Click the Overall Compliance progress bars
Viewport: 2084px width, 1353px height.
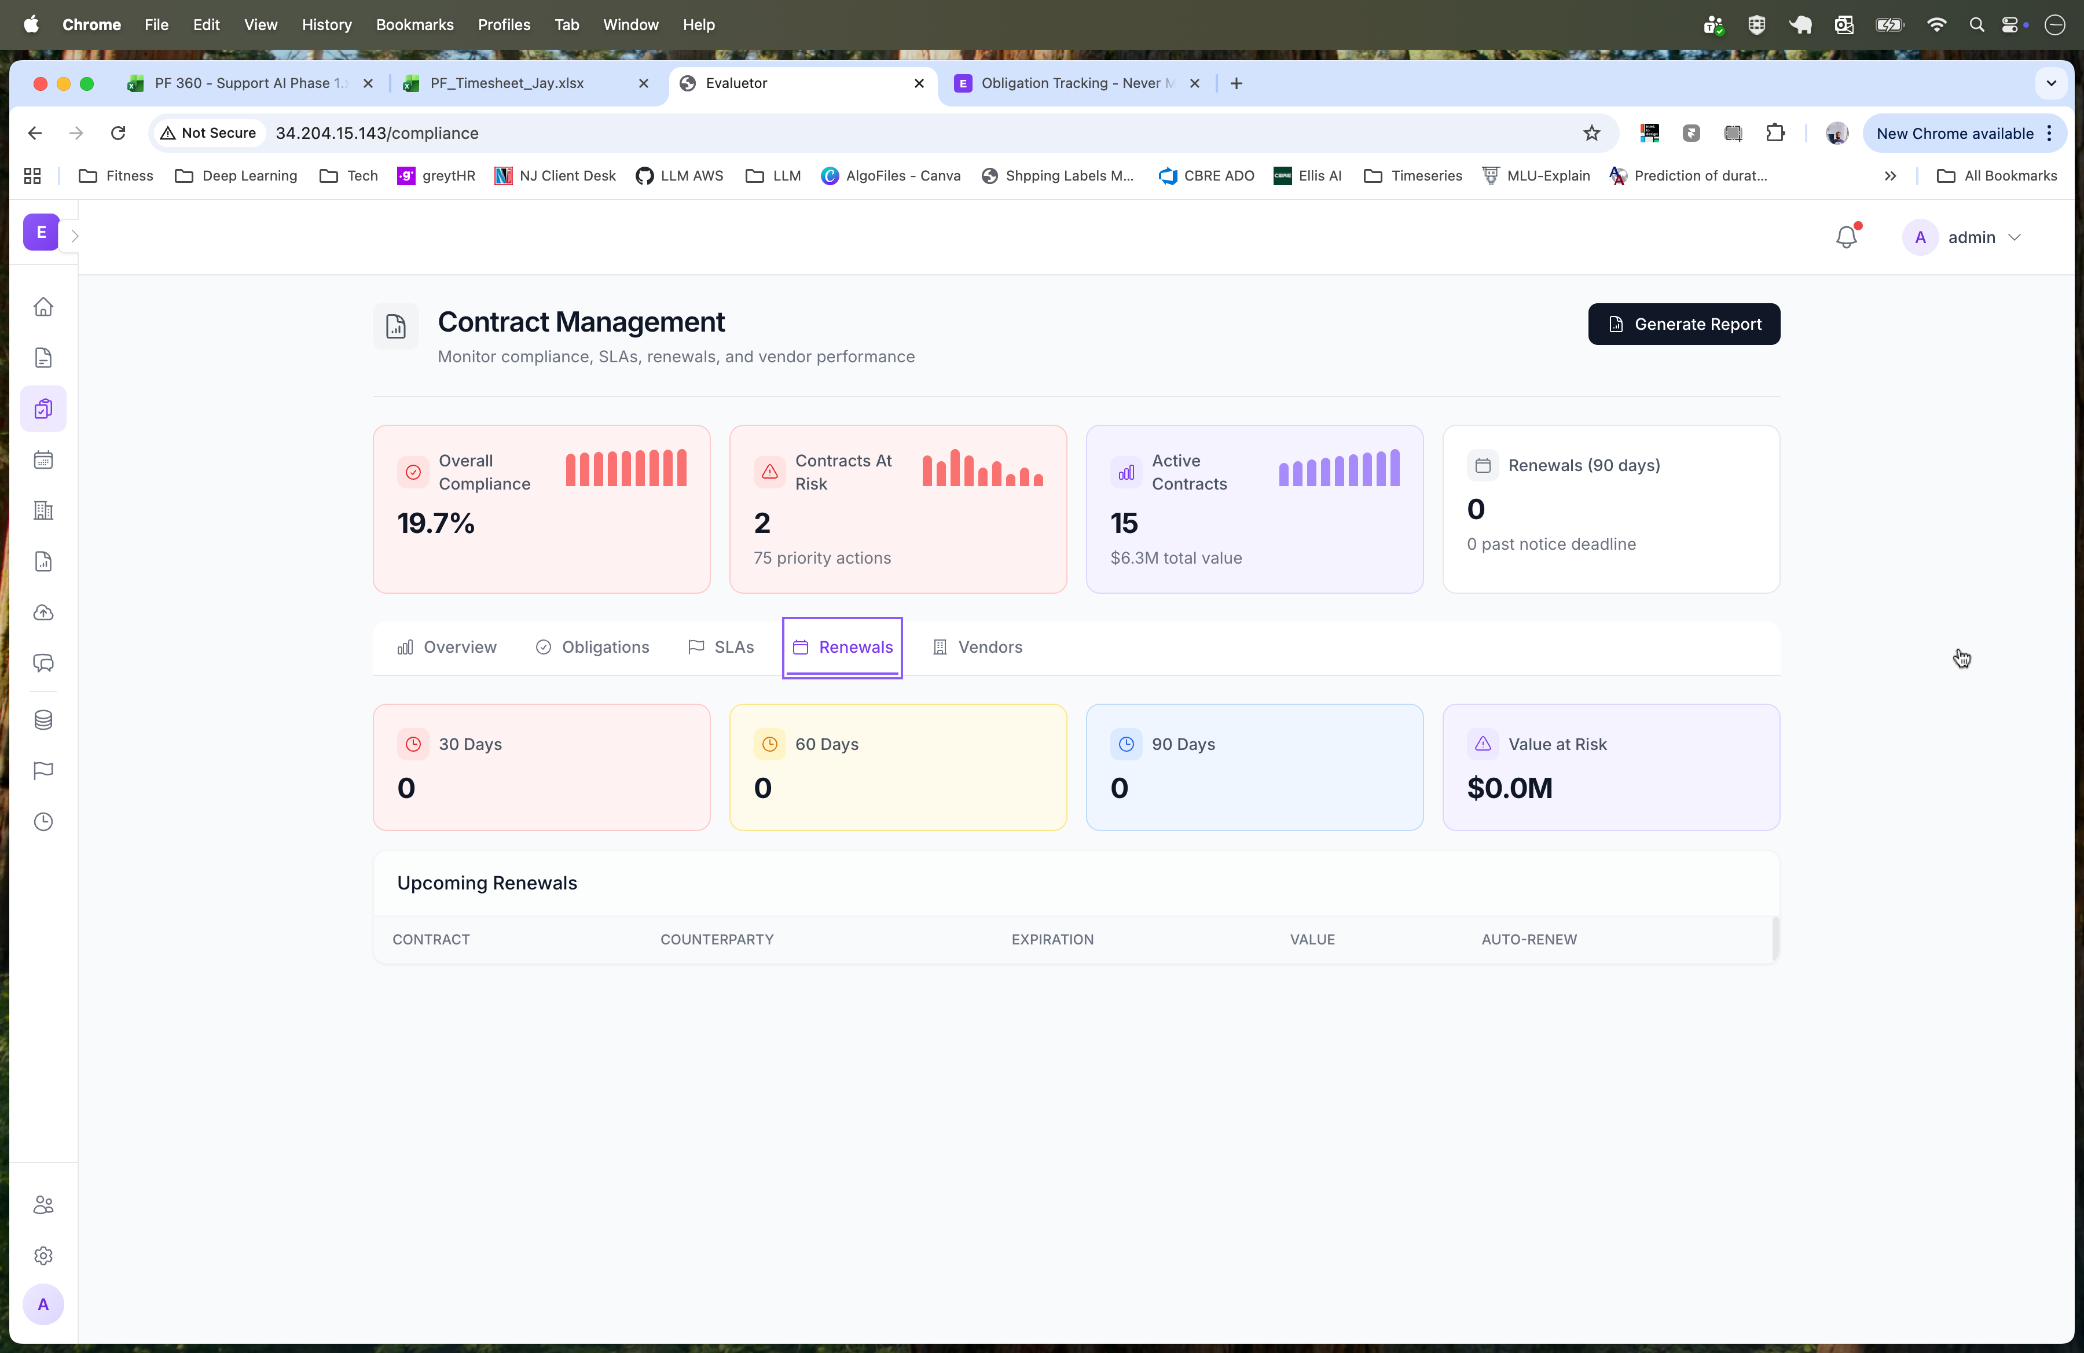pos(624,468)
